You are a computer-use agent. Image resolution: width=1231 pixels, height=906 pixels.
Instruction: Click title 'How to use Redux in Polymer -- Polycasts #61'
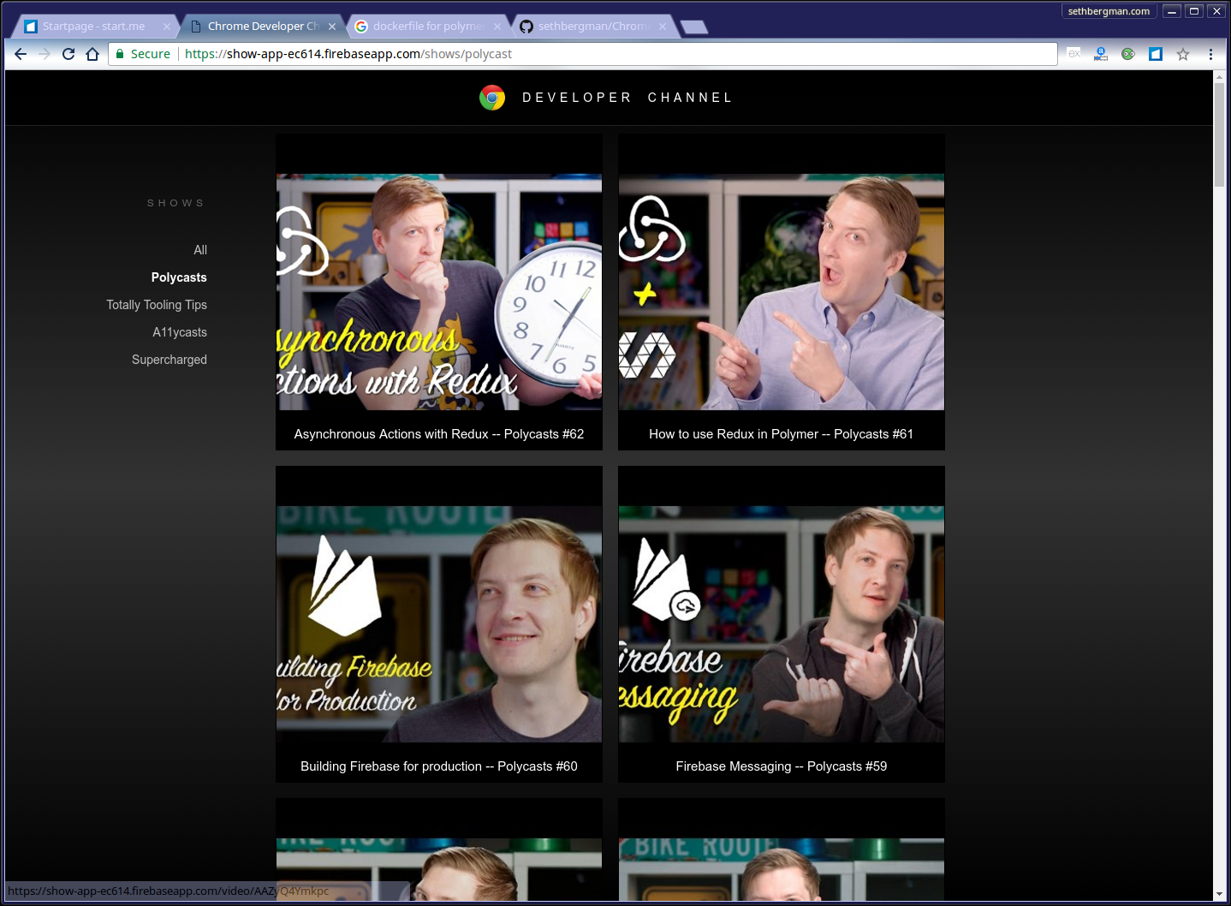782,434
